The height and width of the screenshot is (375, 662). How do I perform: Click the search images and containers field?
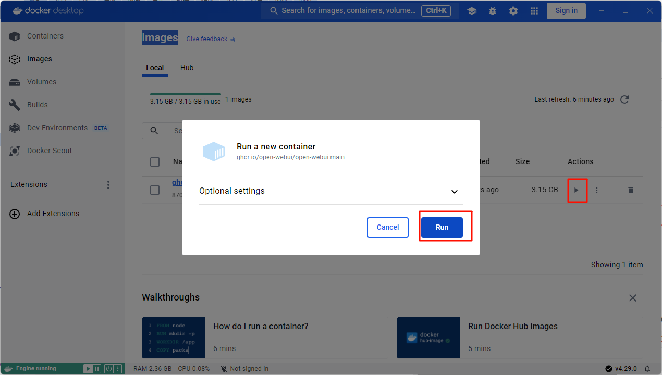pyautogui.click(x=360, y=10)
